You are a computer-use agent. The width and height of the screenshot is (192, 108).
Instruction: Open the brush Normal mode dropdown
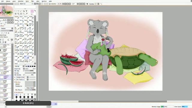(x=23, y=66)
